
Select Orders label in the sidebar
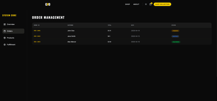coord(10,31)
